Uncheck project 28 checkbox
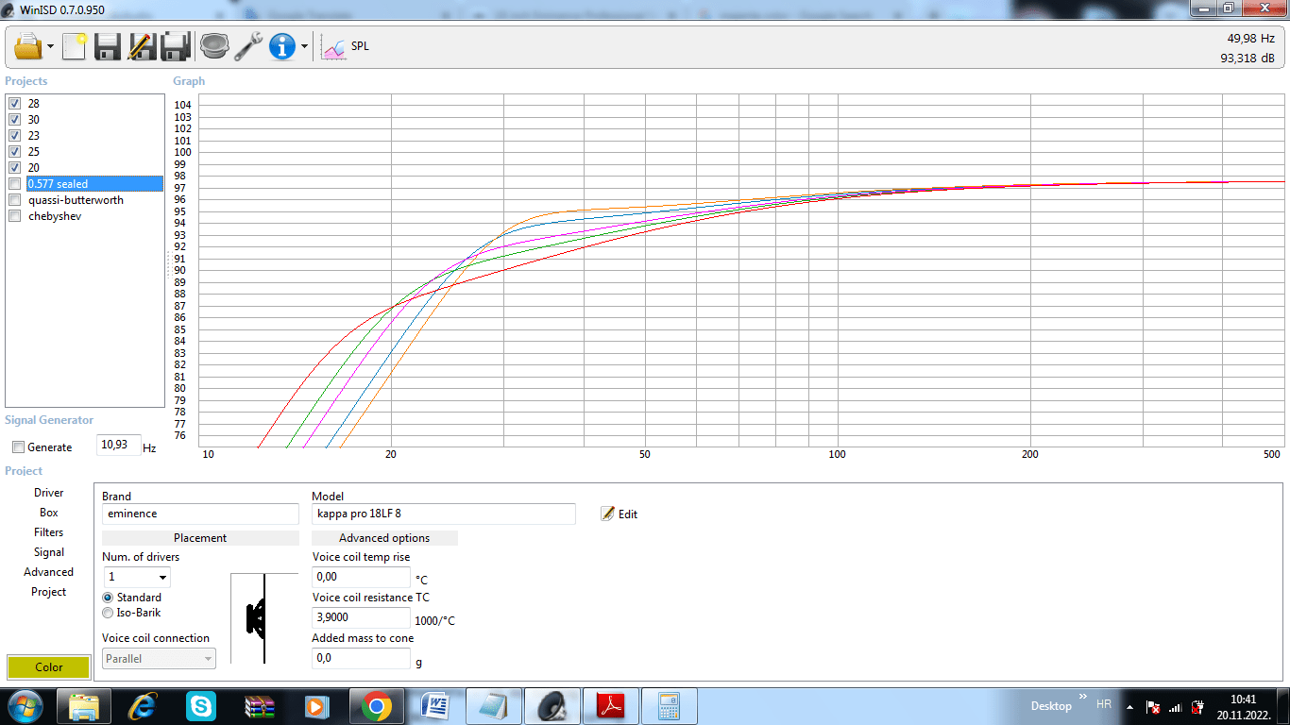 click(14, 103)
